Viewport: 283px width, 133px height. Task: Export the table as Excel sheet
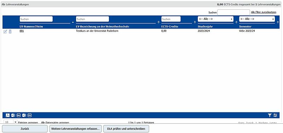24,115
